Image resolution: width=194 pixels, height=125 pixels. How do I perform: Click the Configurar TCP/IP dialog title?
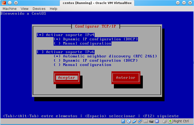(95, 26)
